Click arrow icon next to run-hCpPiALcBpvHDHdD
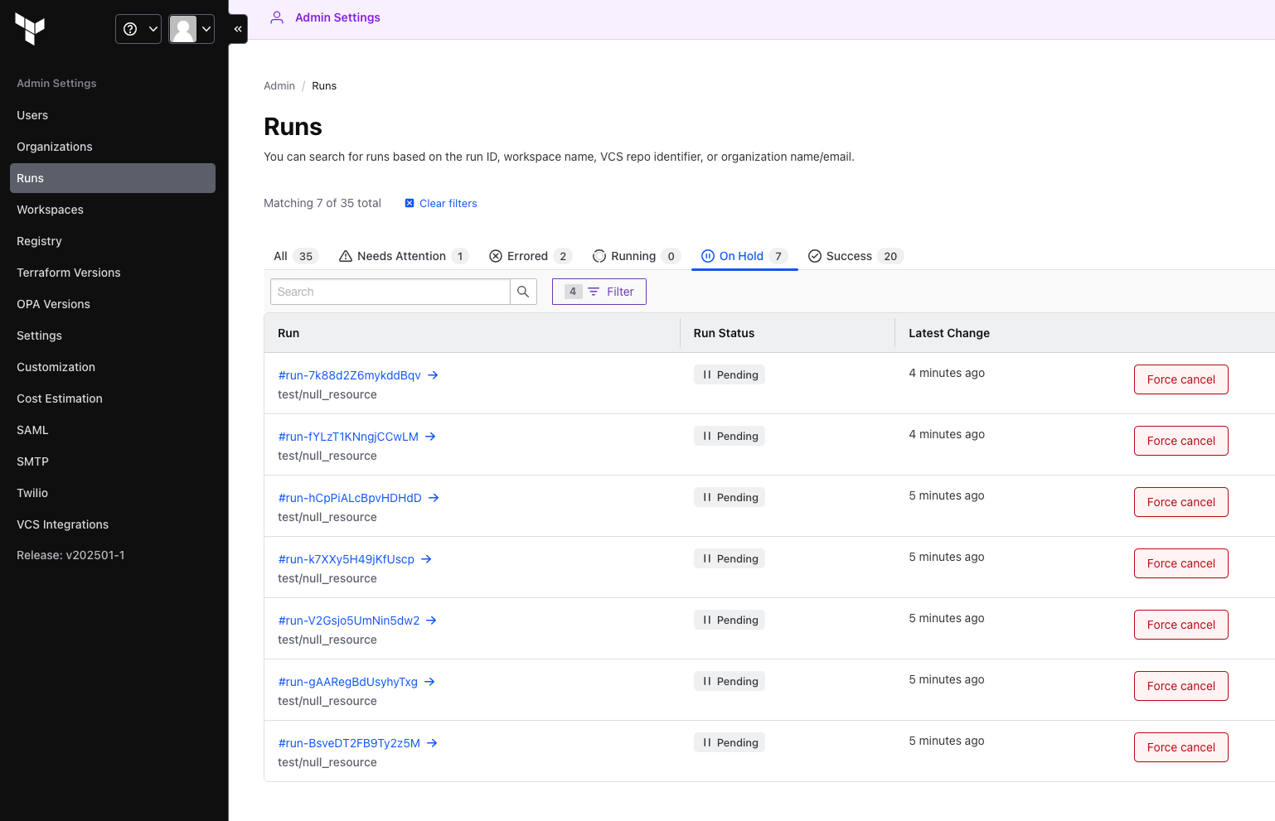 (434, 498)
